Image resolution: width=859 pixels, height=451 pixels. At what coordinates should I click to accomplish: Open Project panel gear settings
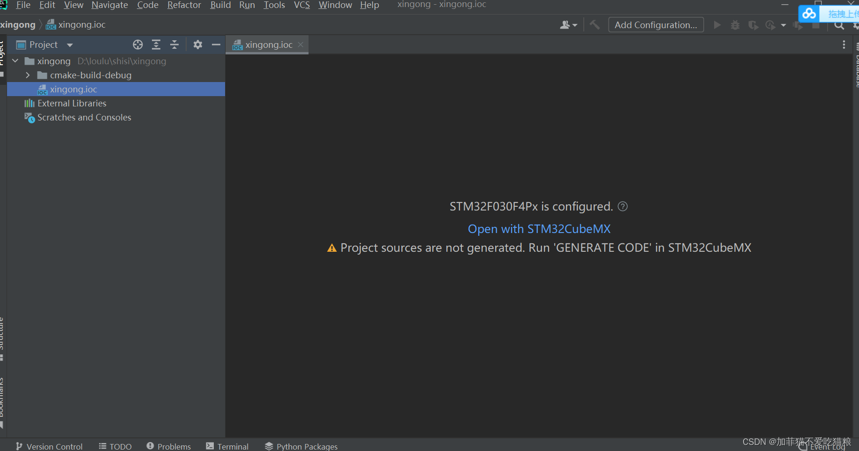(198, 45)
